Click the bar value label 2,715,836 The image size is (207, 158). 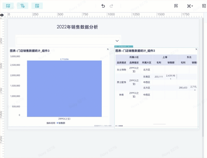[x=64, y=59]
